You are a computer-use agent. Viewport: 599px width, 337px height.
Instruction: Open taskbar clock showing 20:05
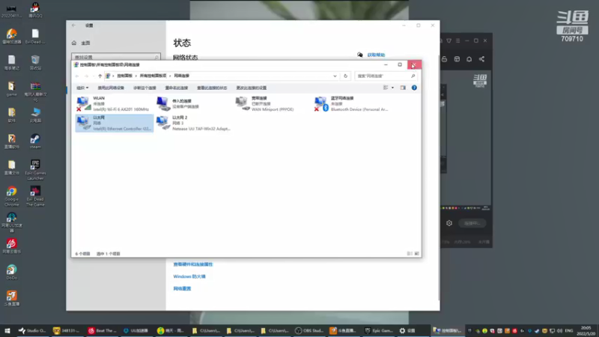coord(586,330)
